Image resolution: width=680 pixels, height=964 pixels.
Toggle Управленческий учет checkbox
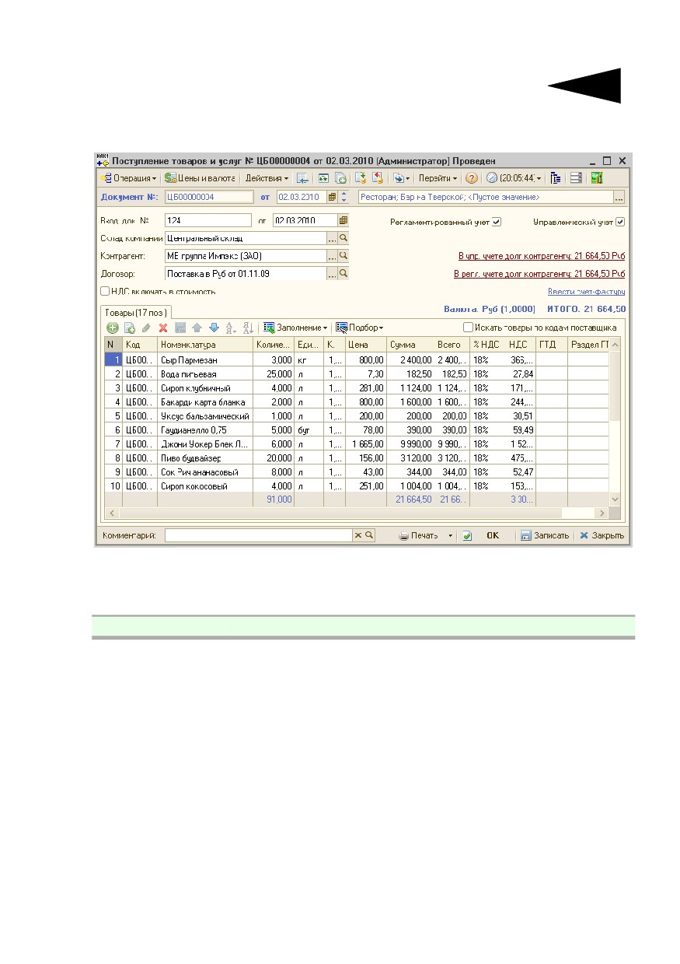pyautogui.click(x=620, y=222)
